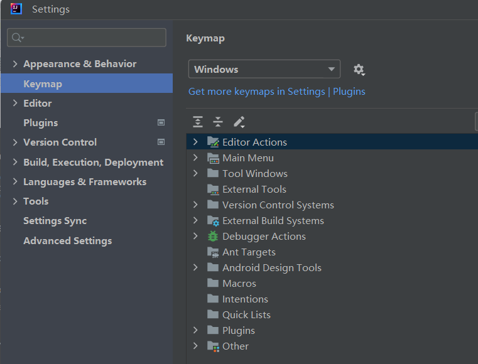Click the project-level marker icon beside Version Control
The height and width of the screenshot is (364, 478).
[161, 142]
